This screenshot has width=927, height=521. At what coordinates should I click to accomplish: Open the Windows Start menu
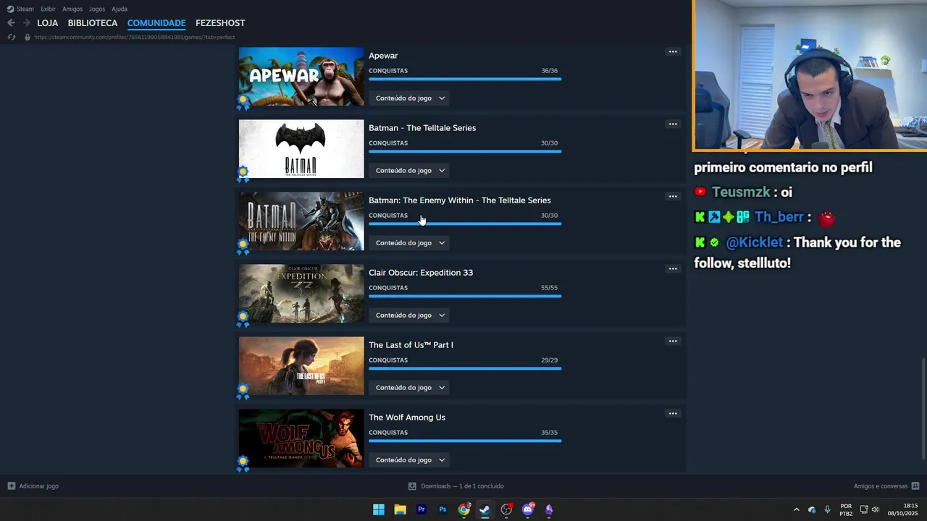tap(379, 509)
